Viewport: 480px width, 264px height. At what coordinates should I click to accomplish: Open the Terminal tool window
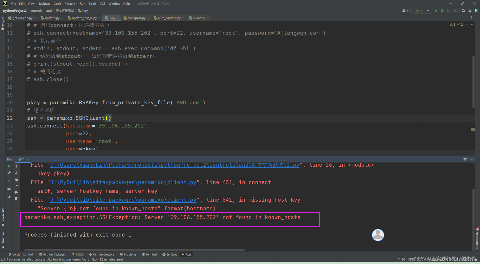click(x=149, y=254)
